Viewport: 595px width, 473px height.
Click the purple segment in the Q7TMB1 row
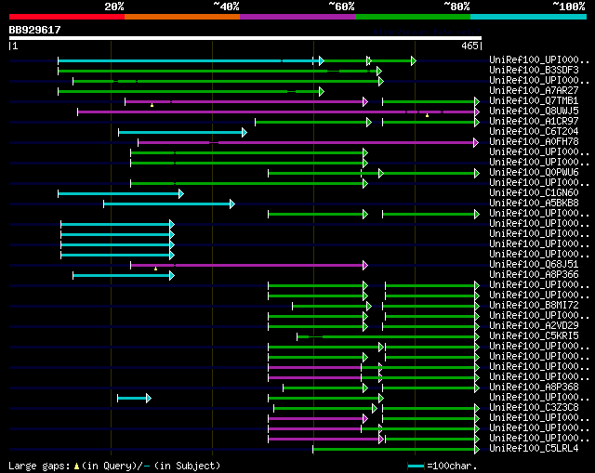click(x=246, y=101)
